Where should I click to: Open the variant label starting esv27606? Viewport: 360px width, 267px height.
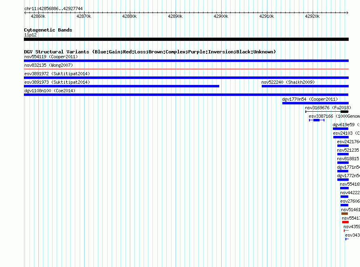[x=350, y=201]
